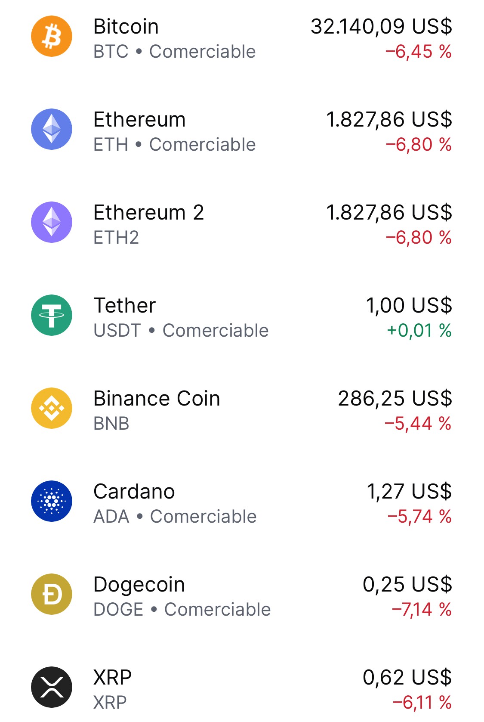Tap the purple Ethereum 2 icon

tap(52, 222)
